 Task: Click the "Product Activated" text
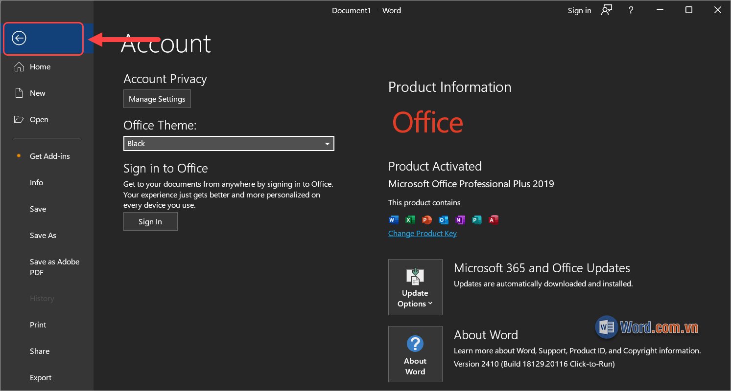[x=435, y=166]
